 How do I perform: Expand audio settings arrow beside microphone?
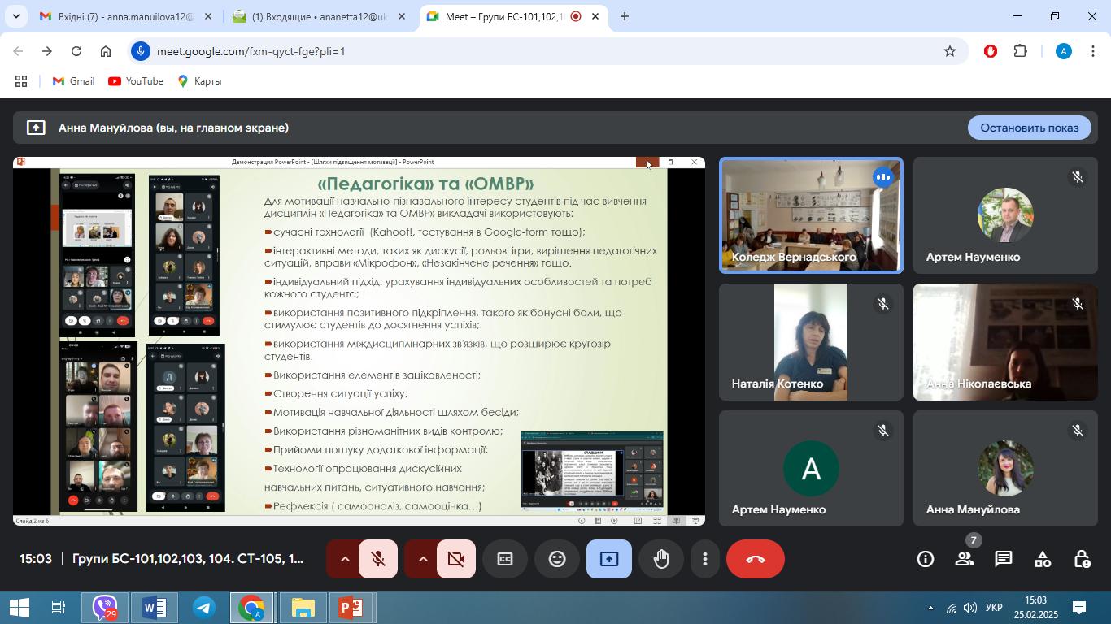[x=345, y=559]
